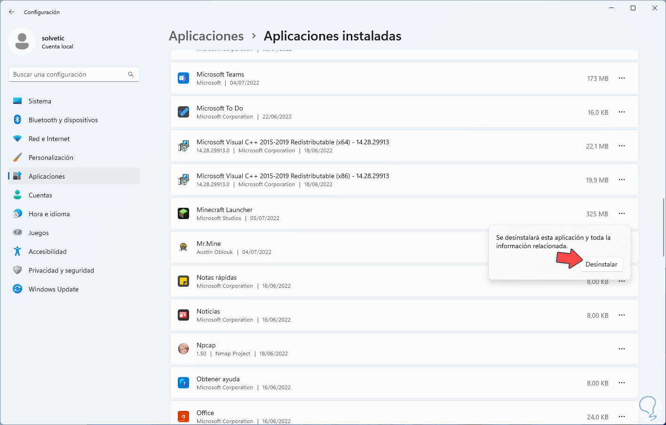
Task: Click the Aplicaciones instaladas heading
Action: click(333, 36)
